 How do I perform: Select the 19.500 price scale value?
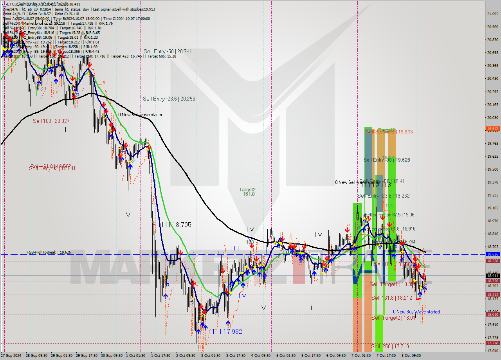coord(493,169)
